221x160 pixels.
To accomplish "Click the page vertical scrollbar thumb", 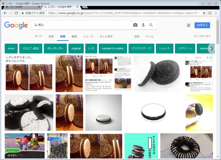I will [218, 32].
